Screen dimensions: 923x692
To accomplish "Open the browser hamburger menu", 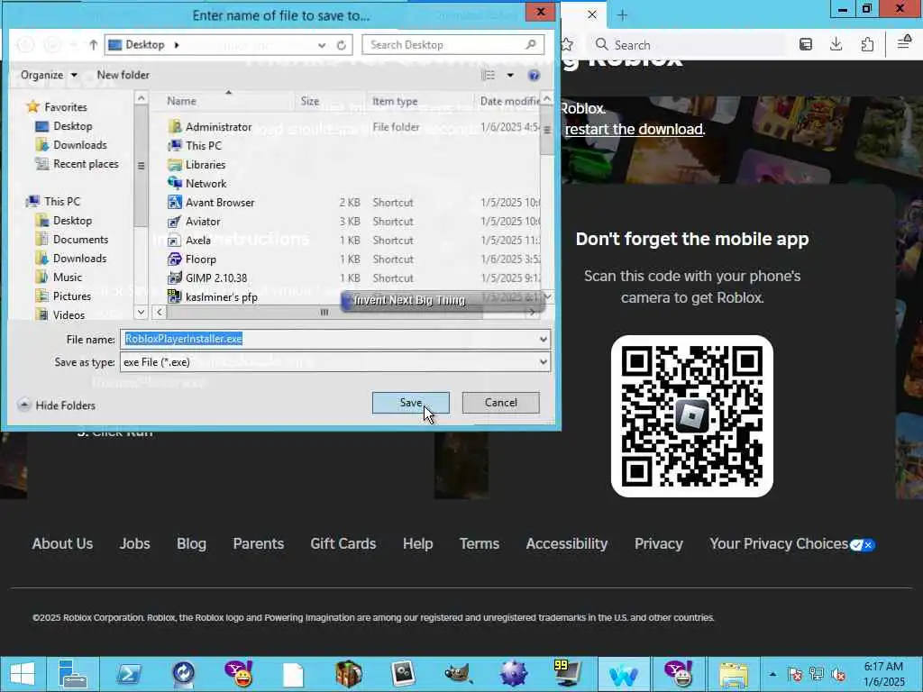I will click(x=904, y=43).
